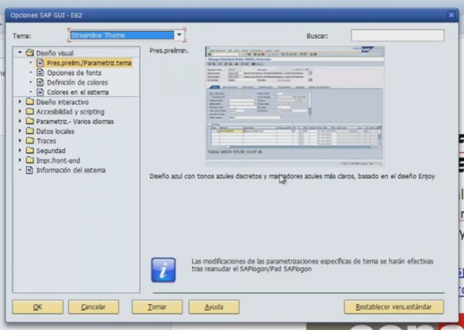464x330 pixels.
Task: Click the theme preview thumbnail image
Action: 295,107
